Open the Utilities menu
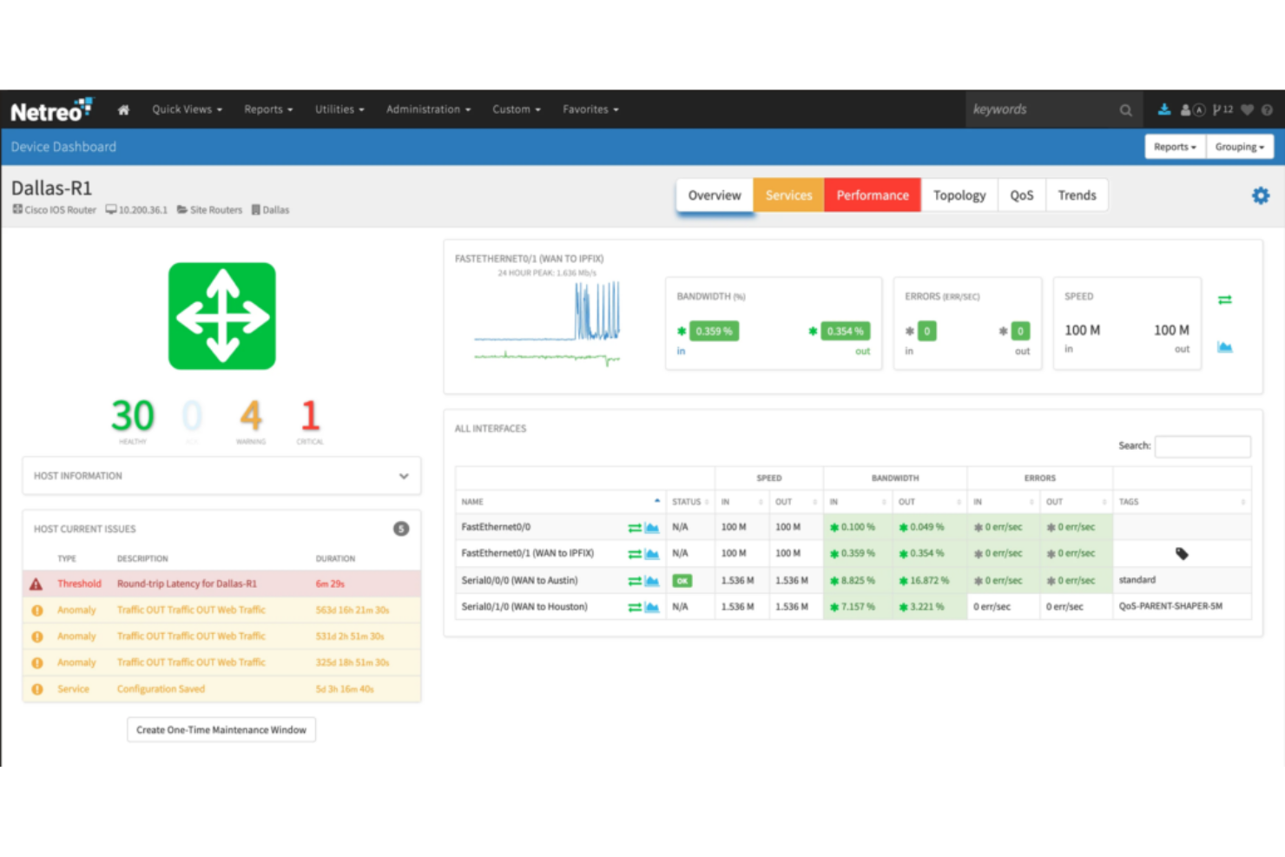The height and width of the screenshot is (857, 1285). [x=339, y=109]
